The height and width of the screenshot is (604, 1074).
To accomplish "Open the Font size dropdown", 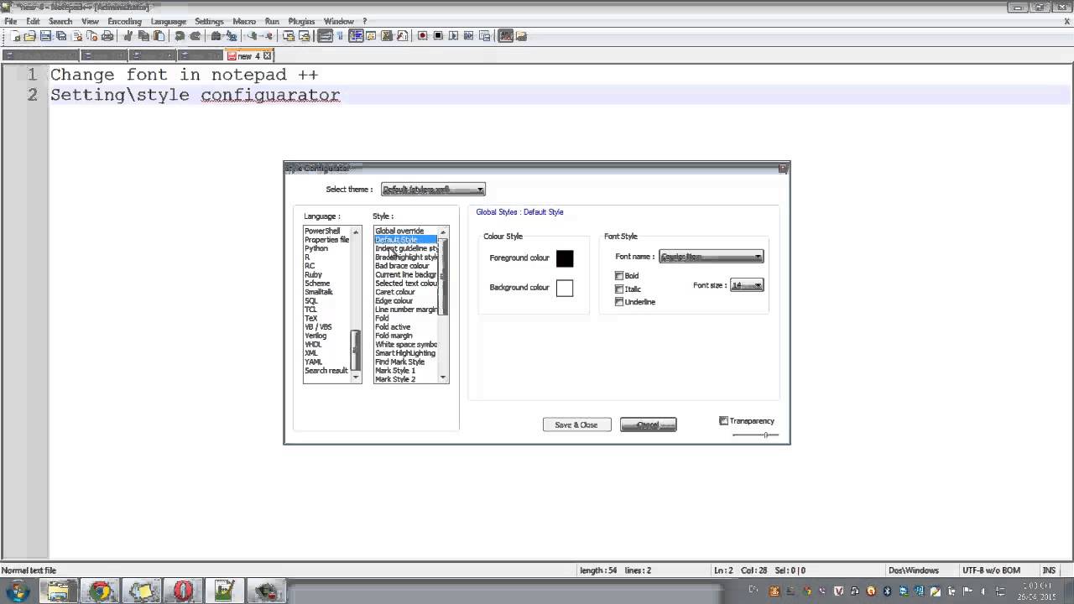I will click(747, 285).
